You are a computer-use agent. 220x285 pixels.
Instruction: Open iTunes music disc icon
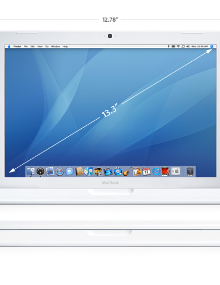(x=88, y=171)
